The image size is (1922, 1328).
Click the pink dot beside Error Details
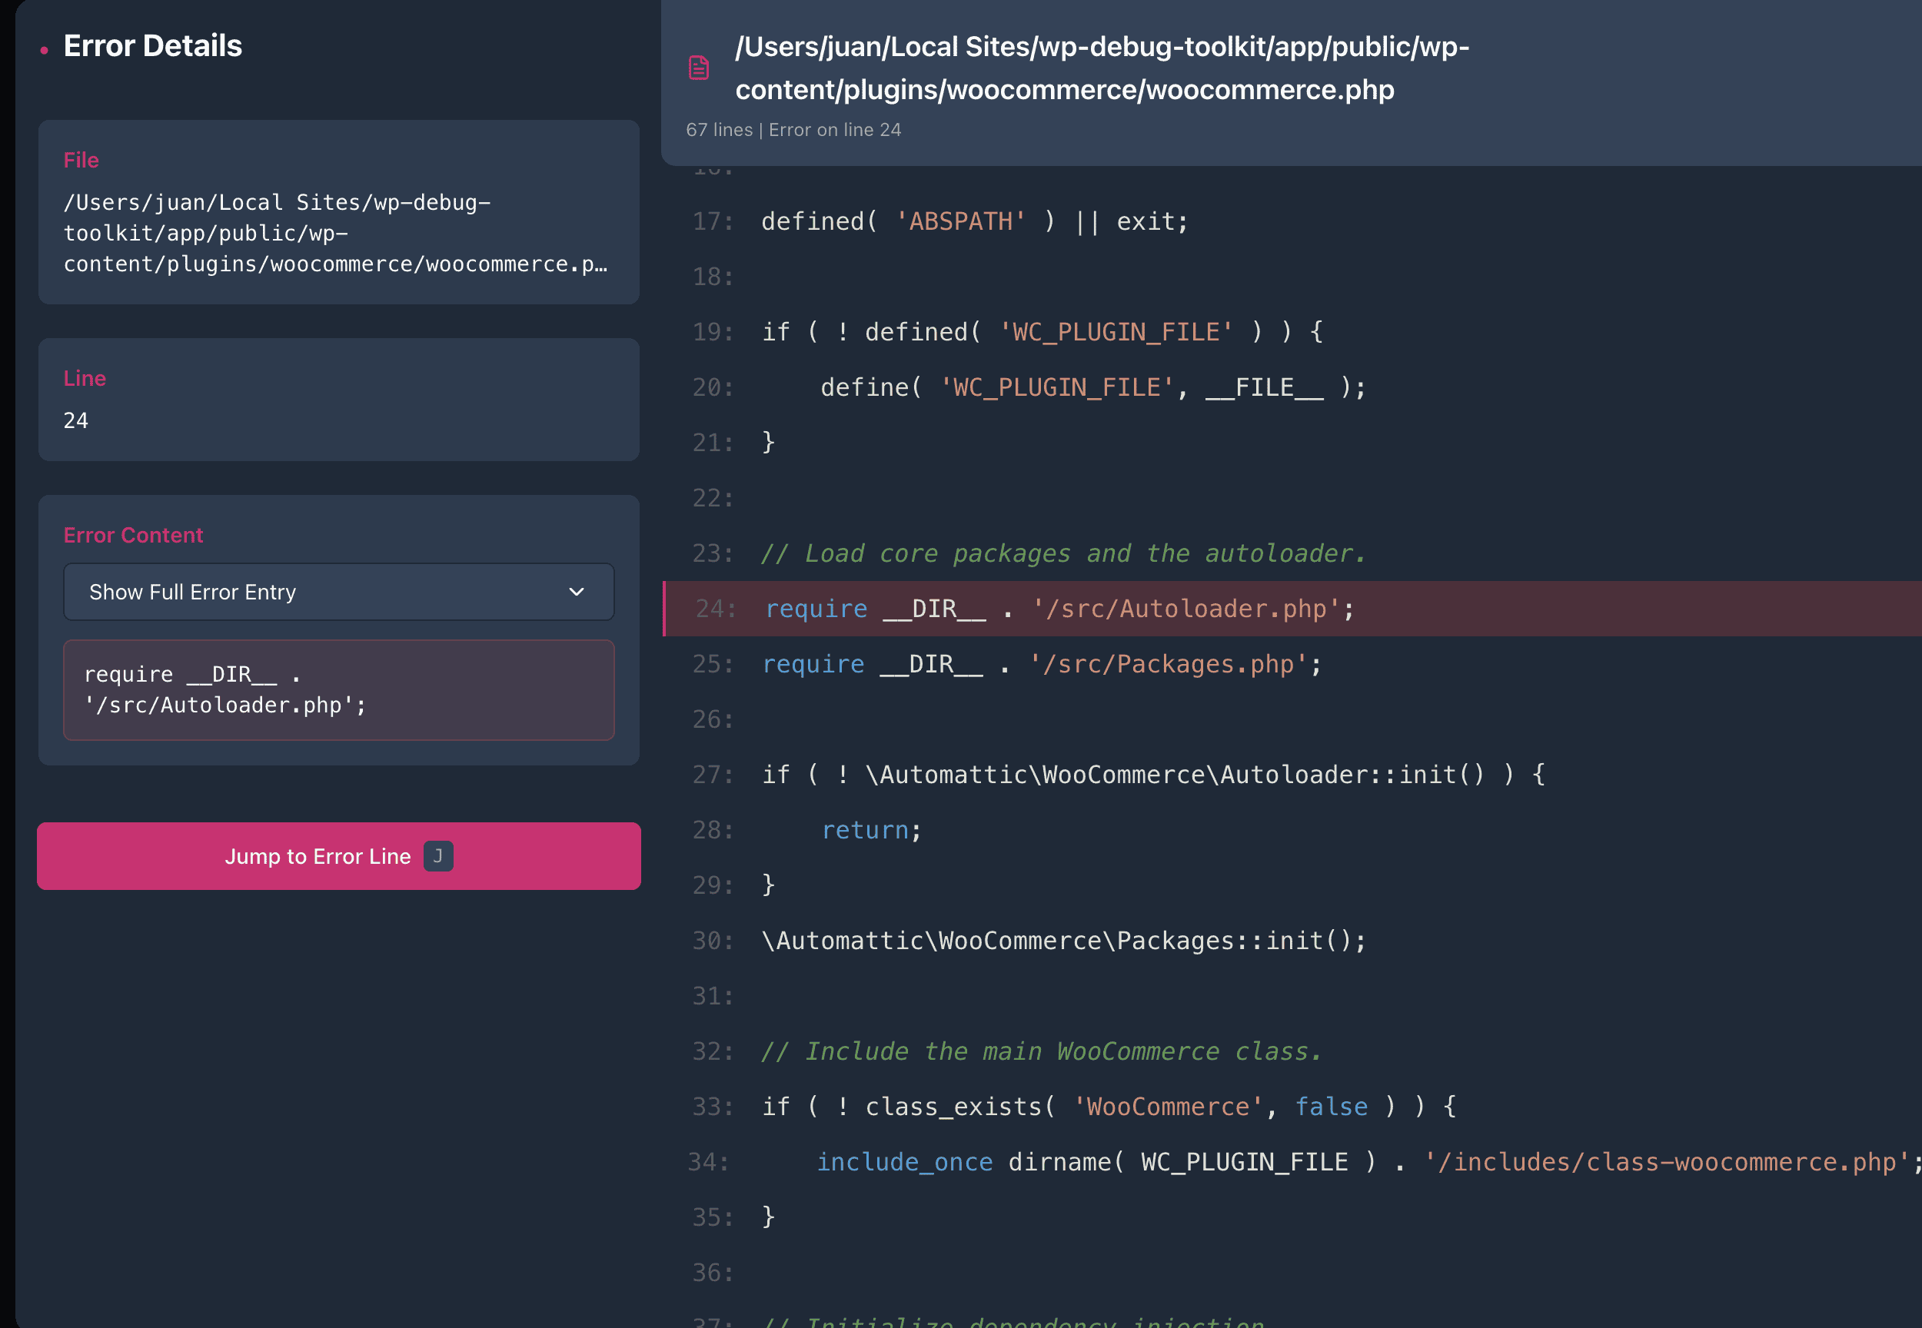coord(44,50)
